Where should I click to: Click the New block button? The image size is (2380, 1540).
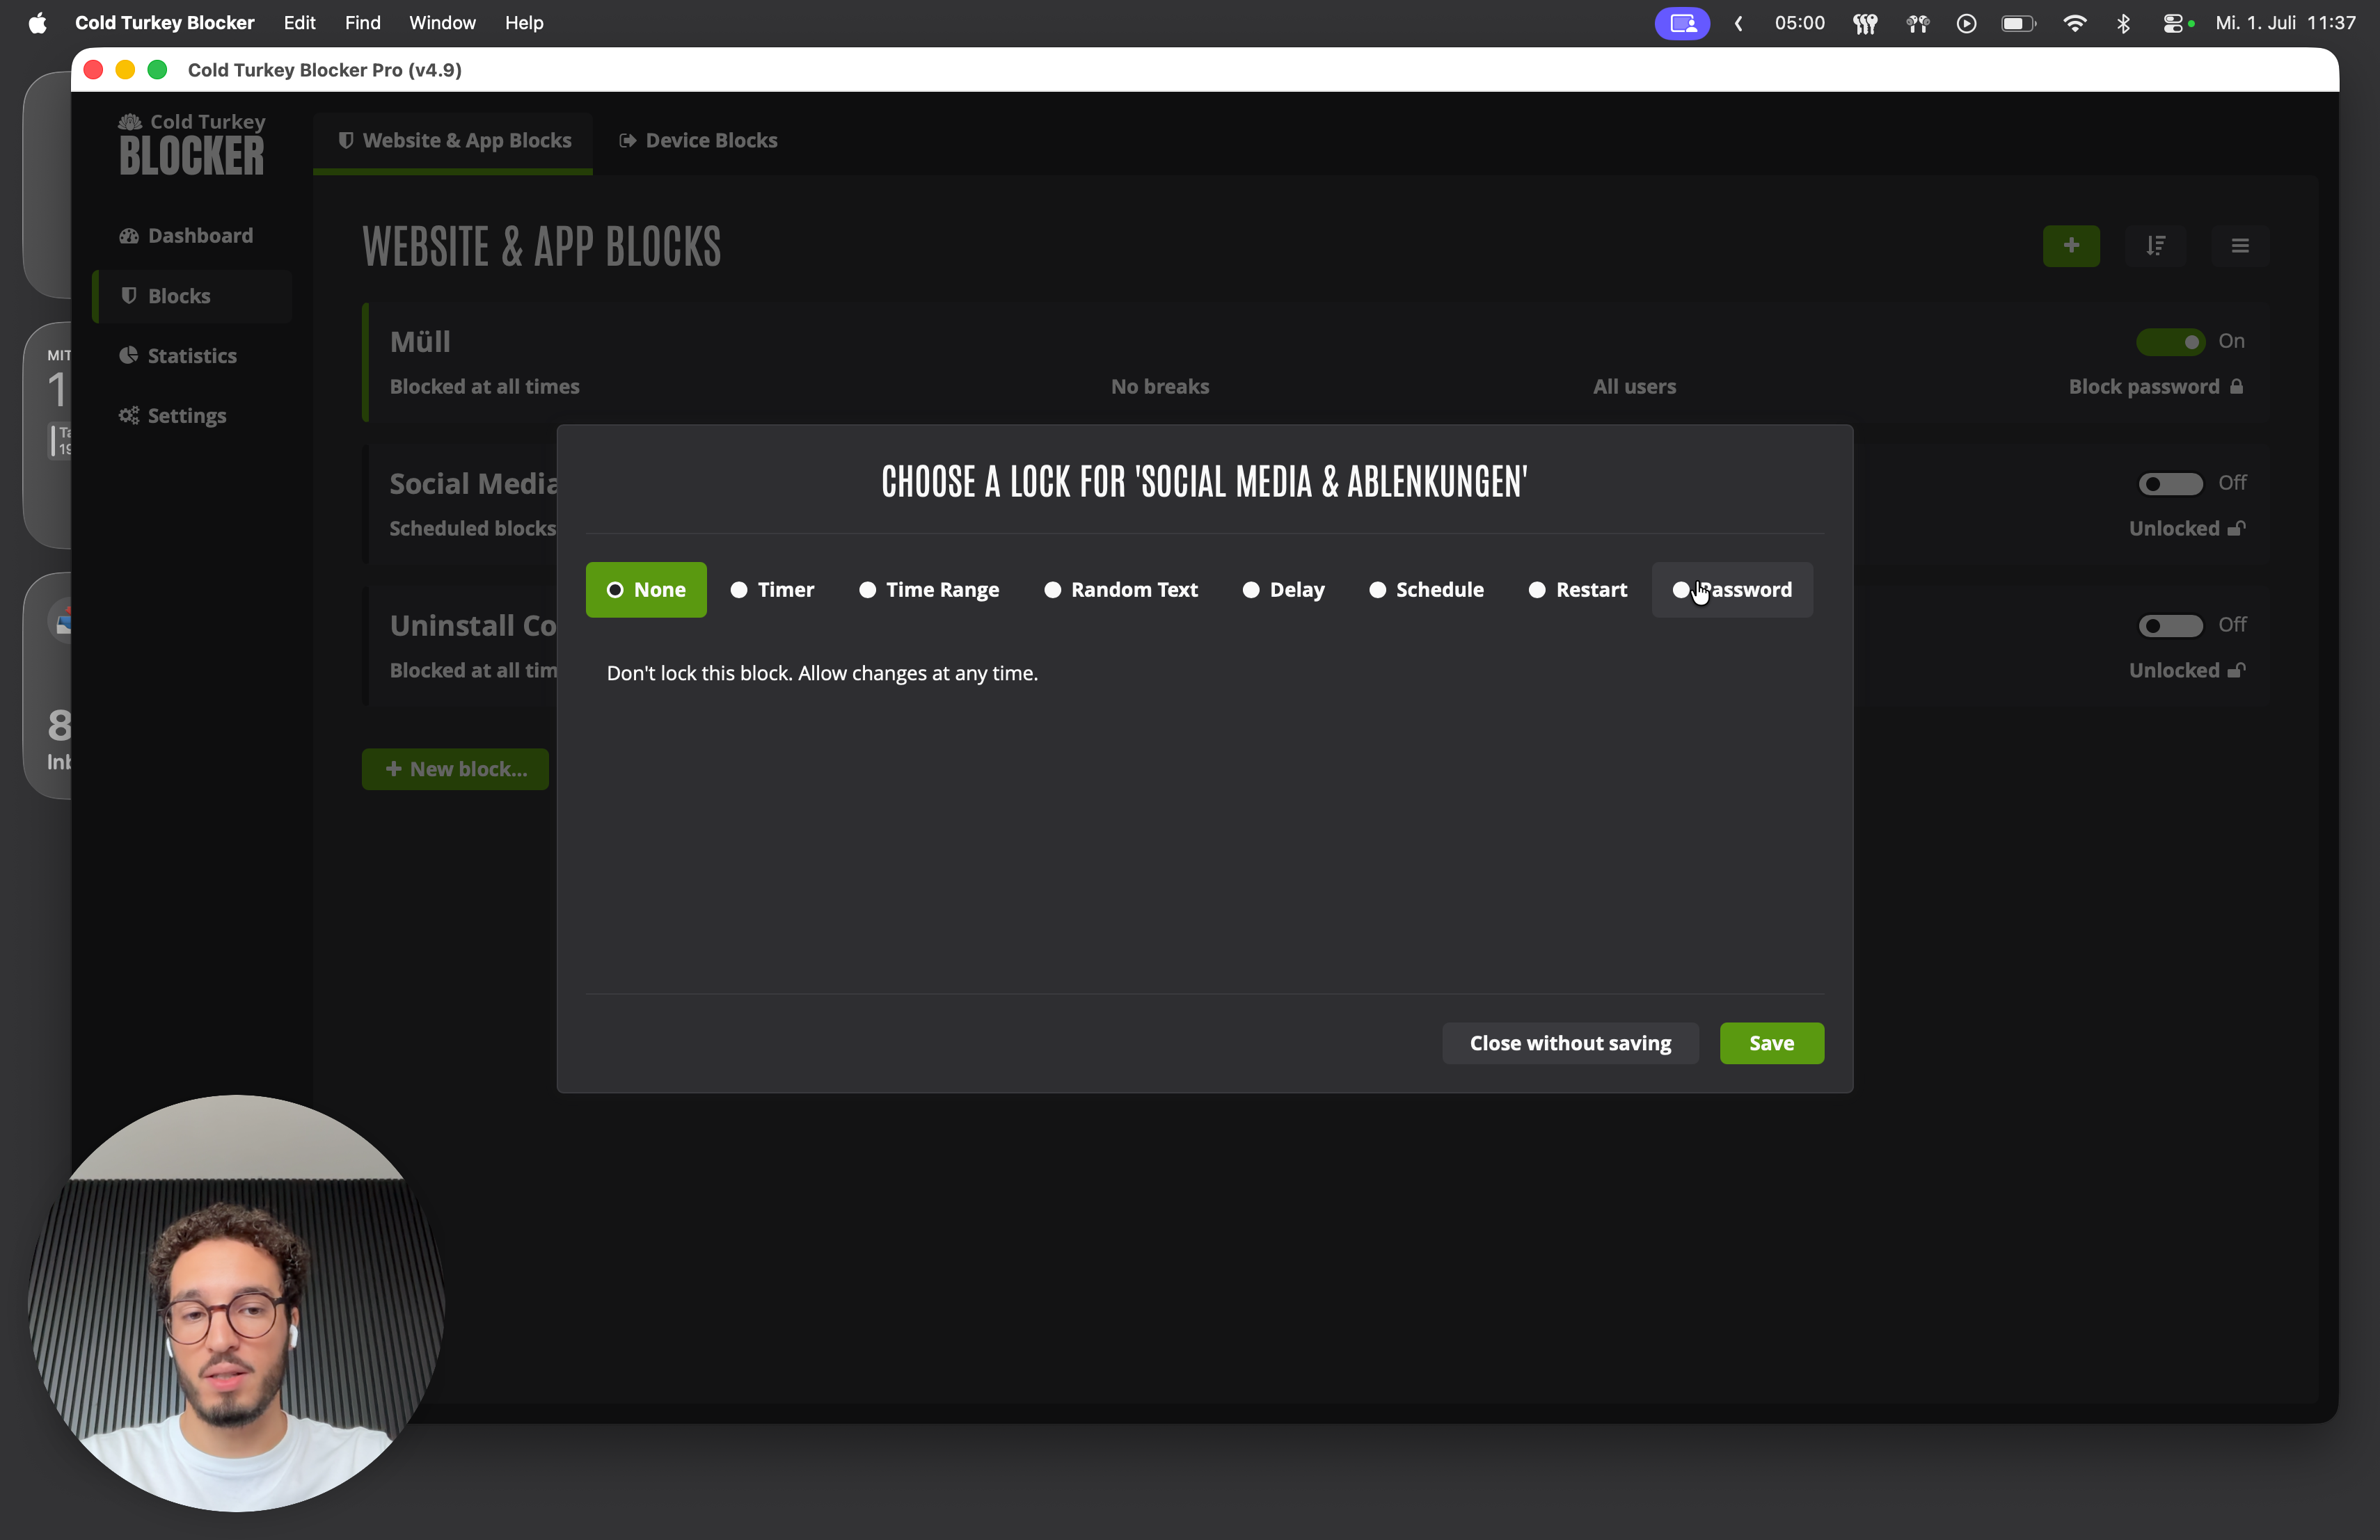tap(455, 769)
